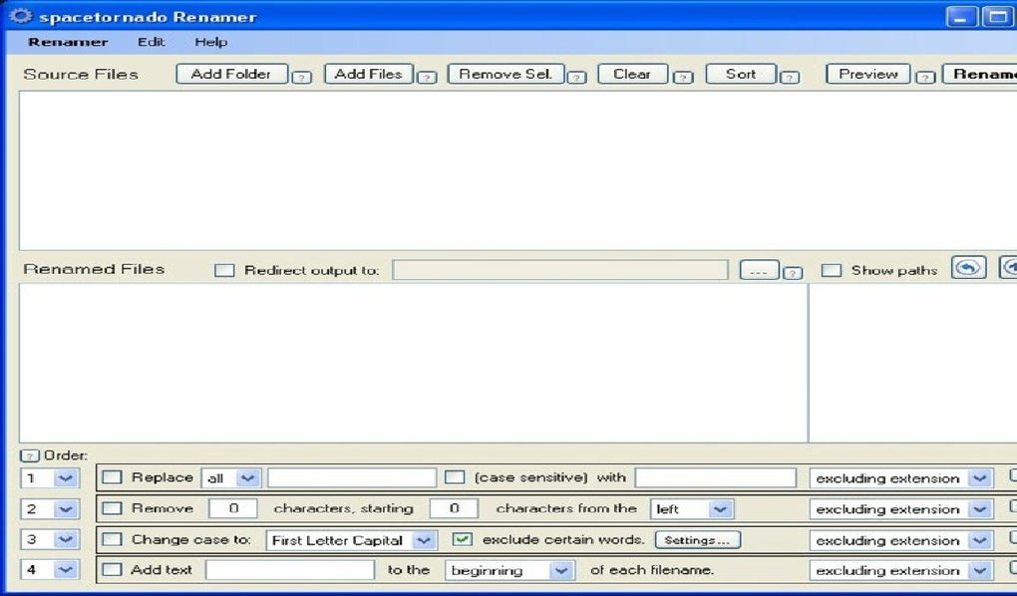Enable the Change case to checkbox
Screen dimensions: 1017x596
(113, 539)
